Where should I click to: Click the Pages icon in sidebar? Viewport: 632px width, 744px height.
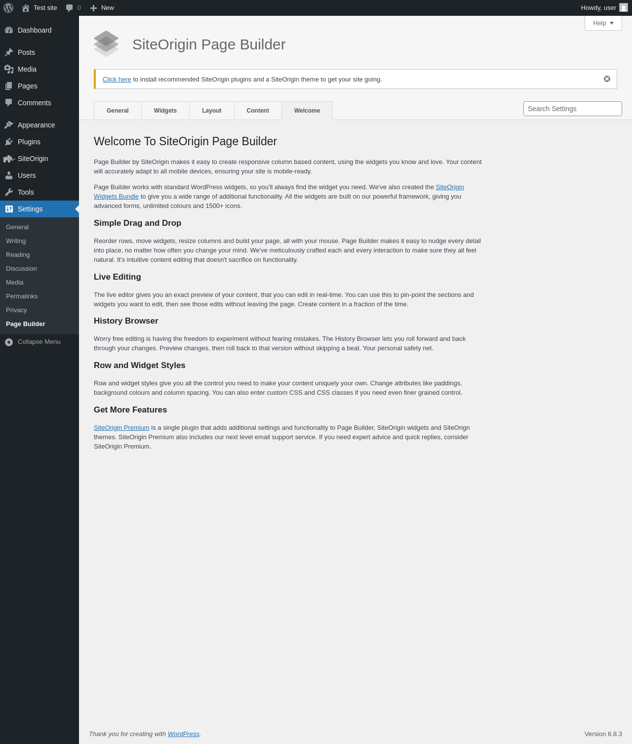9,86
